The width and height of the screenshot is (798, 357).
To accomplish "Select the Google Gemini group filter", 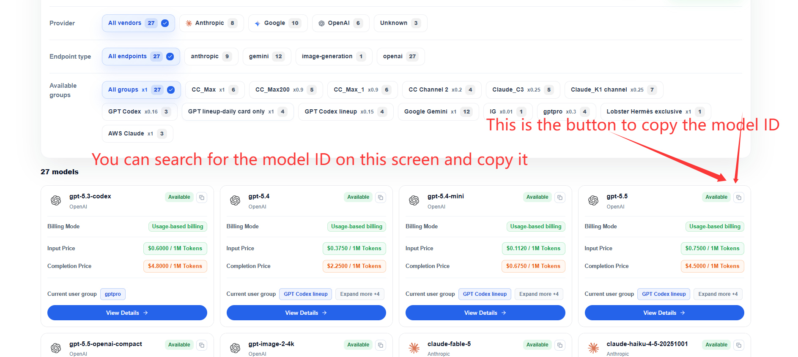I will pos(438,112).
